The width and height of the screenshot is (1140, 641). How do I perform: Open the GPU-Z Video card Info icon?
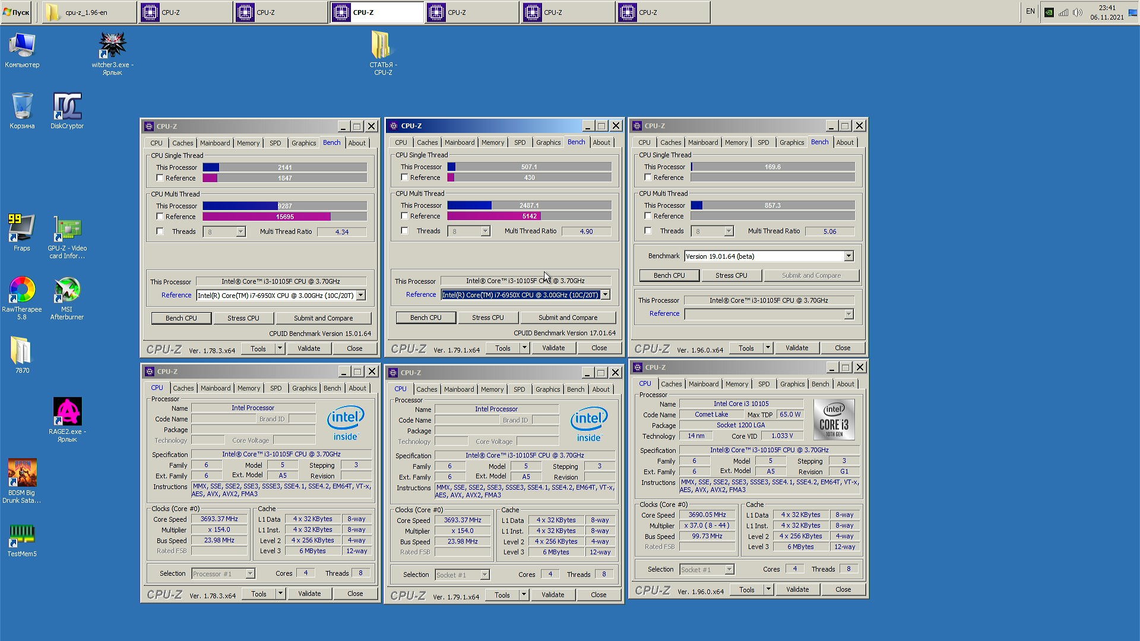click(67, 229)
